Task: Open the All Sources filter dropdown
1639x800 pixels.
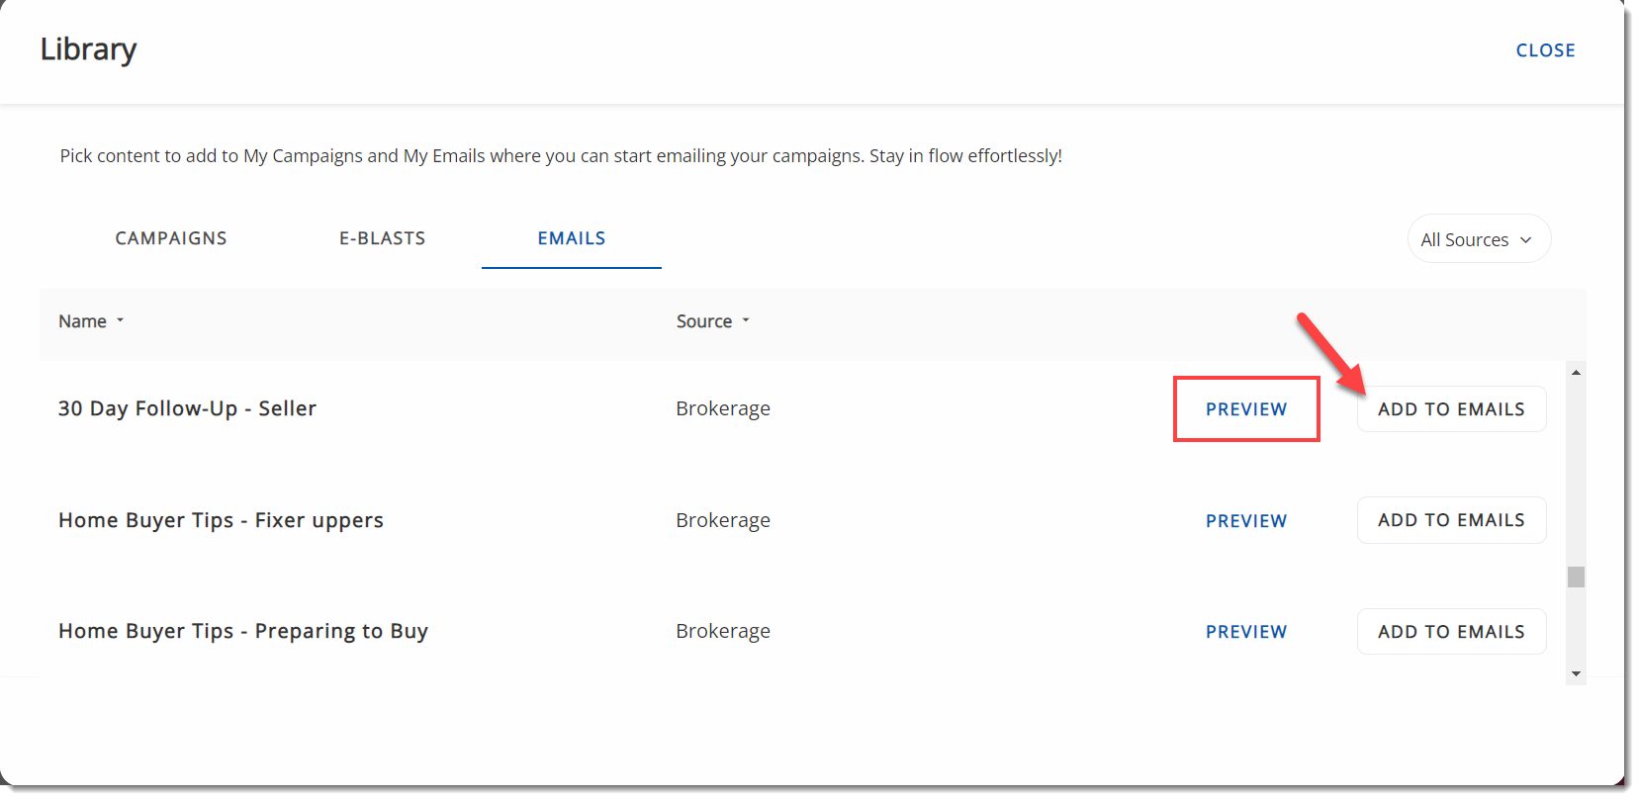Action: click(1478, 239)
